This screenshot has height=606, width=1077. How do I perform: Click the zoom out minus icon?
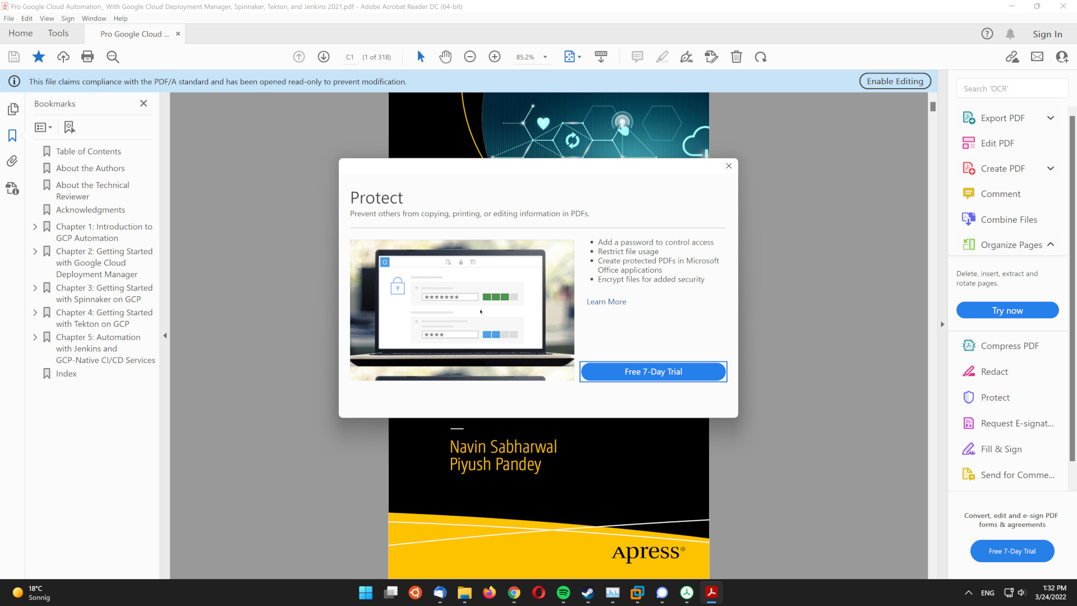[x=470, y=57]
